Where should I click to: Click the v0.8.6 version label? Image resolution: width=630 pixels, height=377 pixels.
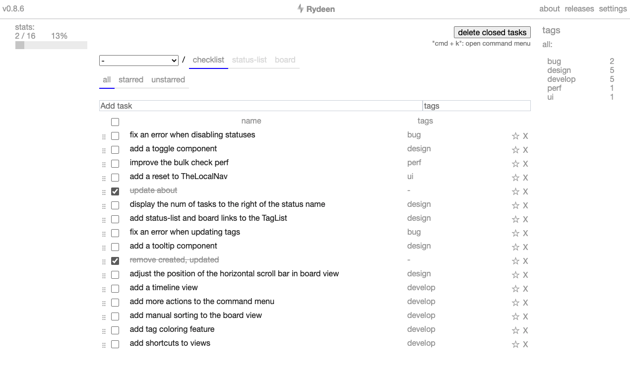point(13,9)
